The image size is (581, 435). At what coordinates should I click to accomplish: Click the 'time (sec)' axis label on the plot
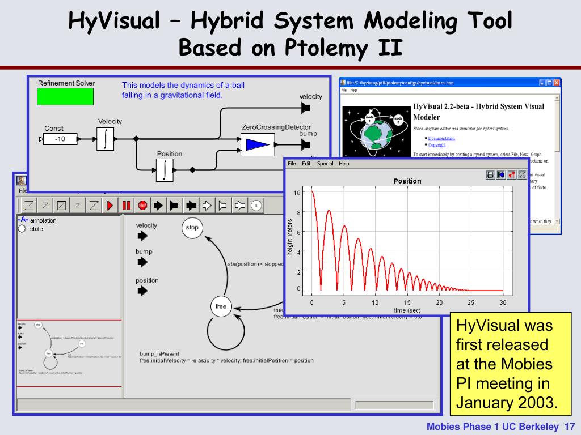(407, 310)
